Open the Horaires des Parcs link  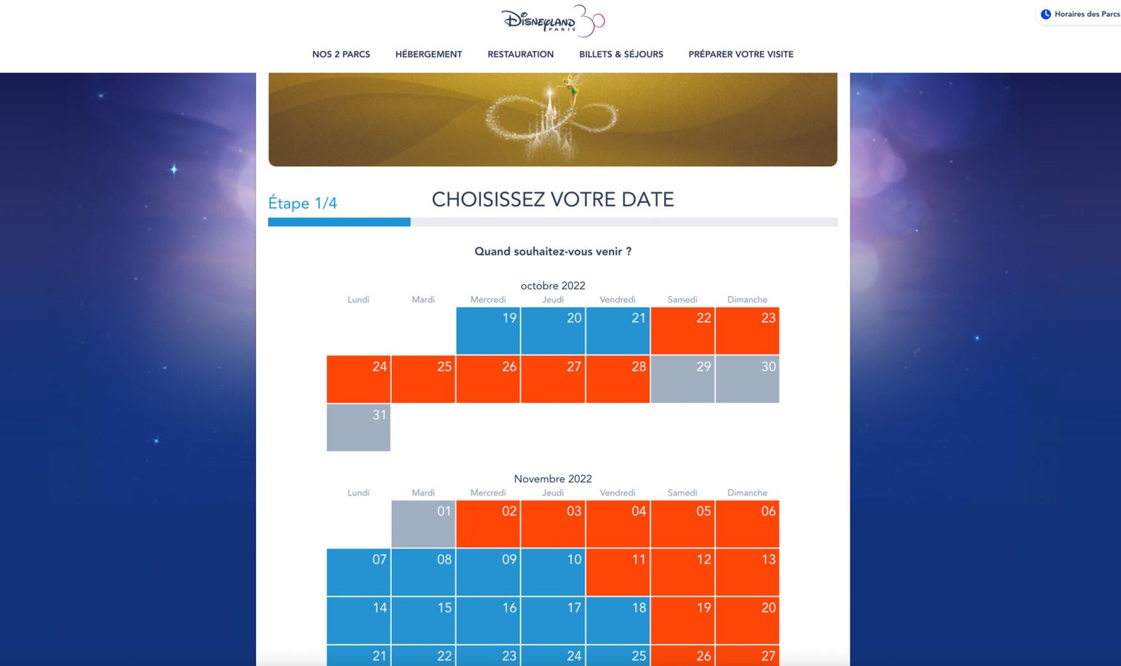[x=1086, y=15]
